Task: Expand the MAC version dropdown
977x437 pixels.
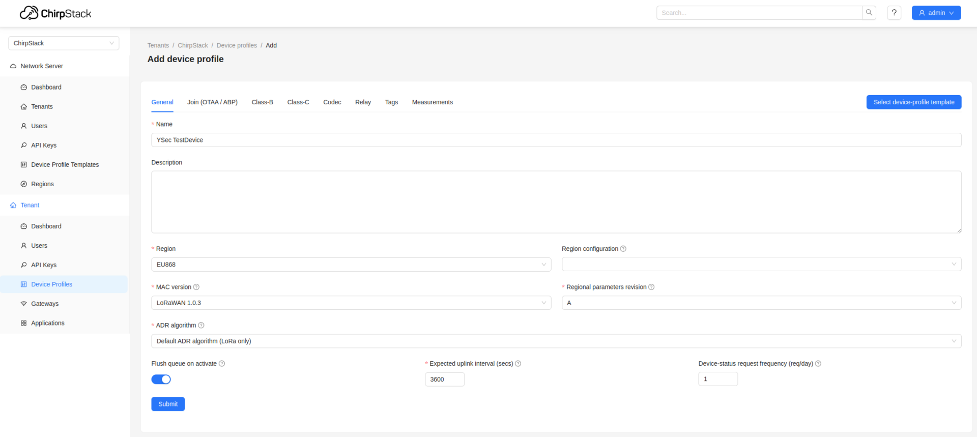Action: coord(351,303)
